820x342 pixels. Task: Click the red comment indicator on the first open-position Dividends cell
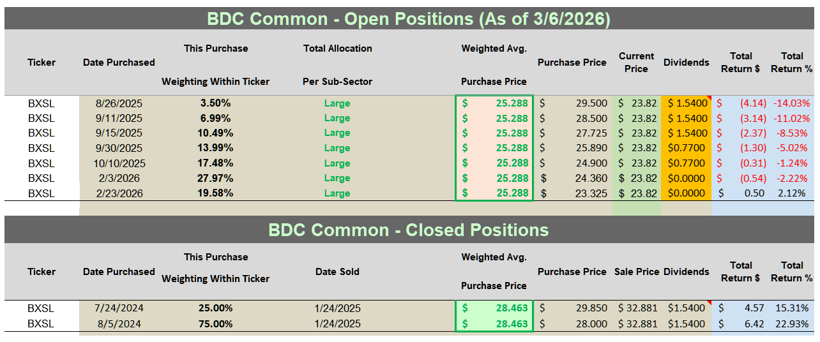click(708, 98)
